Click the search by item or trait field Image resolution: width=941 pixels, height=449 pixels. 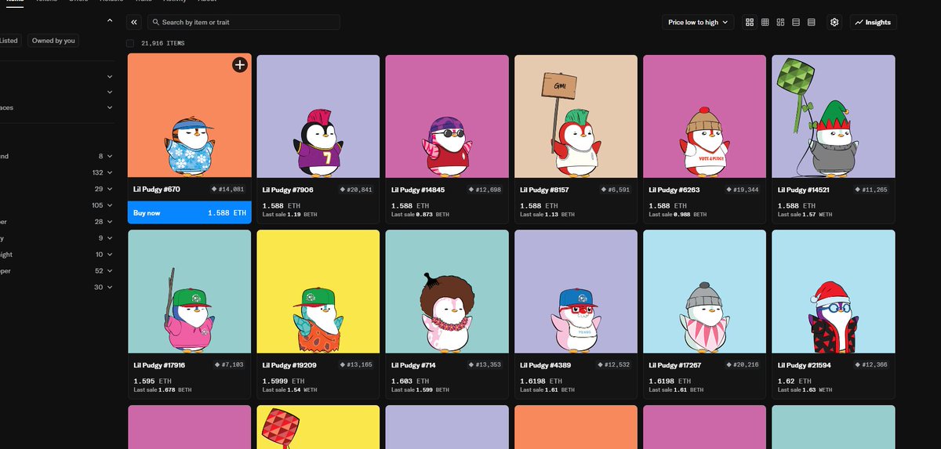click(243, 23)
